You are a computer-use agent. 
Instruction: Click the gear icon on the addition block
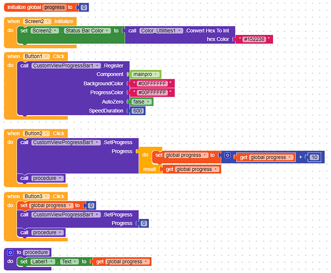228,156
